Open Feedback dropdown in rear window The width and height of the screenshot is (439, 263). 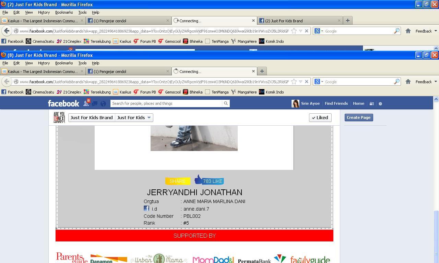pyautogui.click(x=426, y=31)
